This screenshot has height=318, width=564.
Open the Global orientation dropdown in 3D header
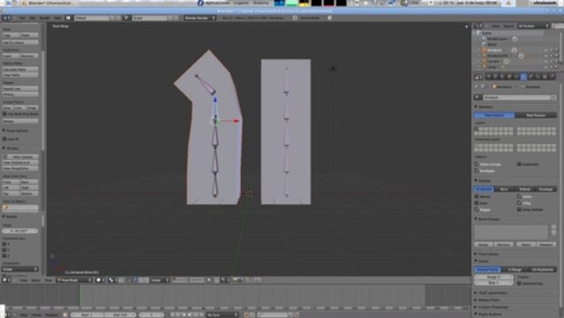[x=160, y=280]
